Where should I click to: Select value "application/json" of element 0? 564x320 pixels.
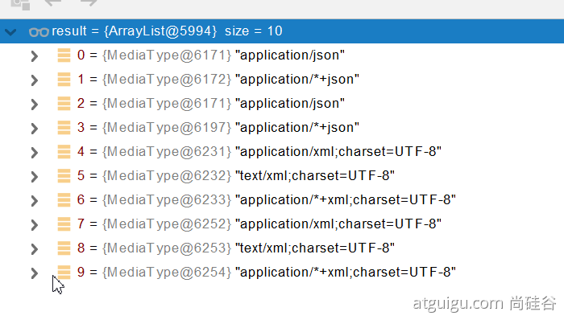(x=290, y=55)
